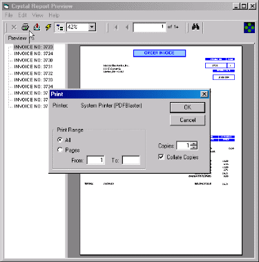Image resolution: width=259 pixels, height=262 pixels.
Task: Click the binoculars search icon
Action: 195,27
